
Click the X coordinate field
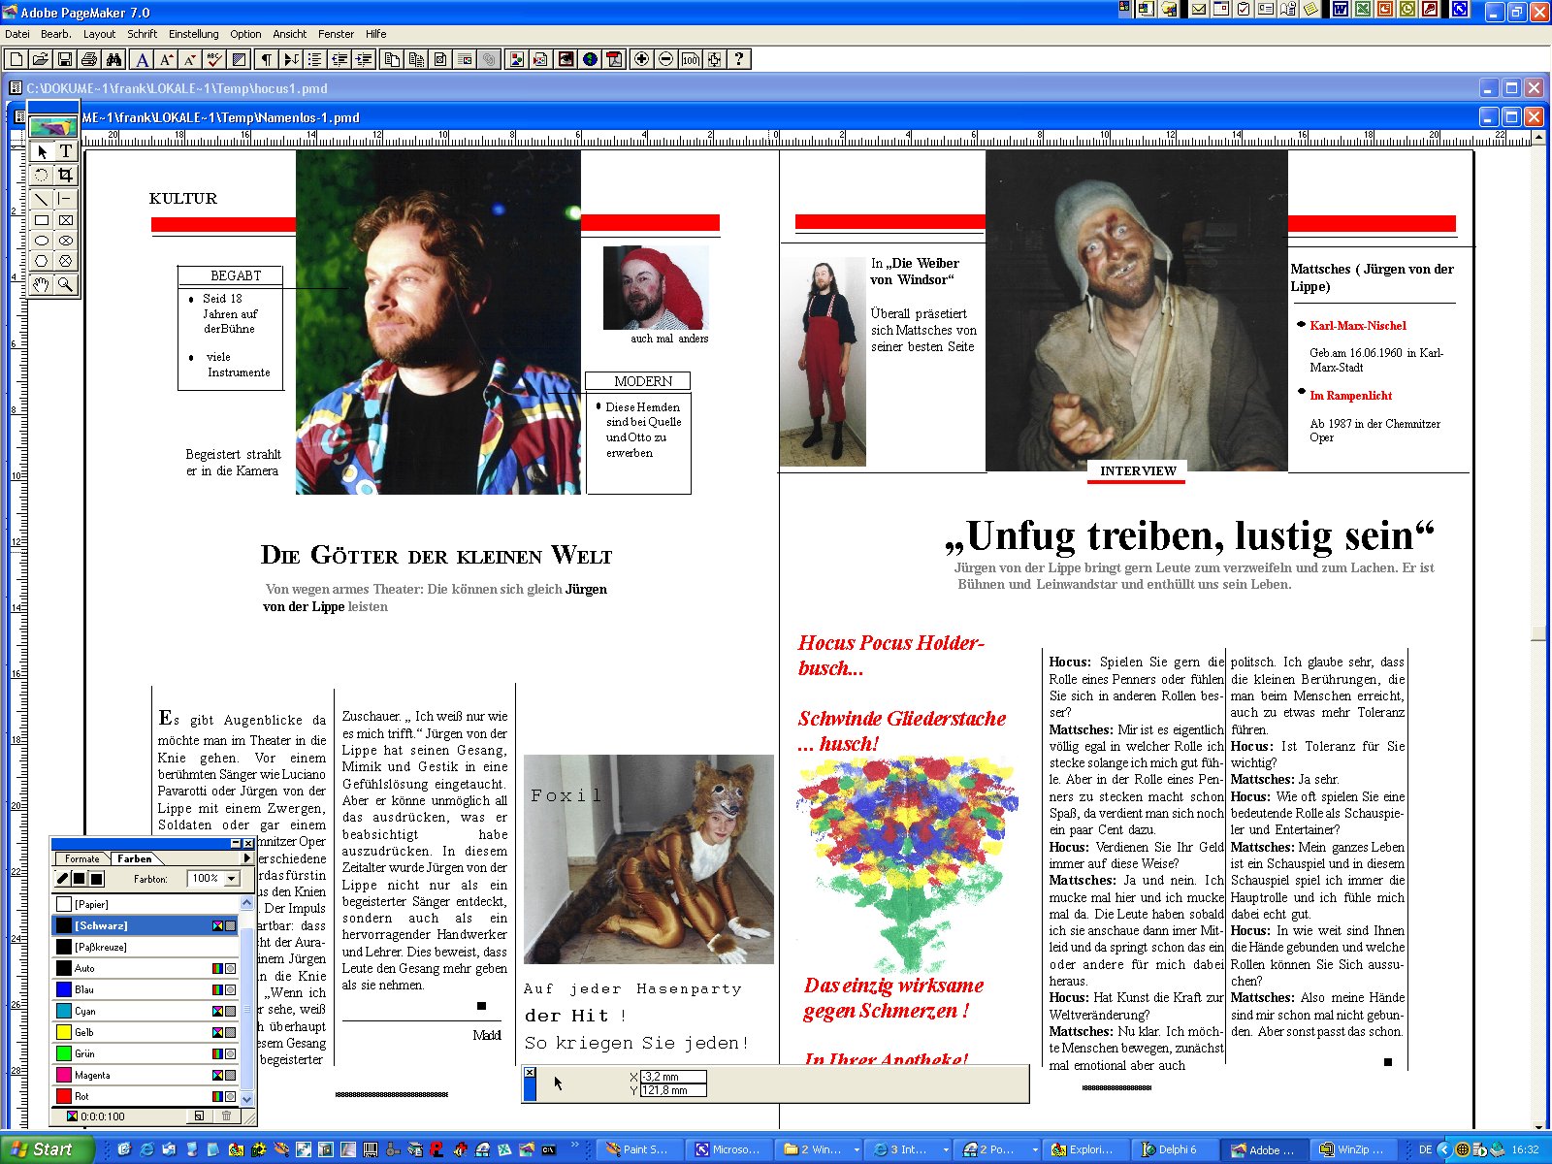point(672,1077)
